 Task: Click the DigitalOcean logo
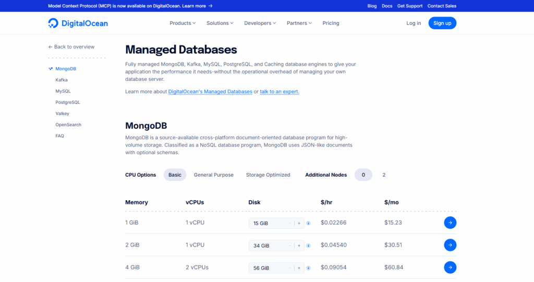point(78,23)
